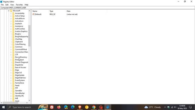Image resolution: width=195 pixels, height=110 pixels.
Task: Select the Assistance folder icon
Action: (x=13, y=26)
